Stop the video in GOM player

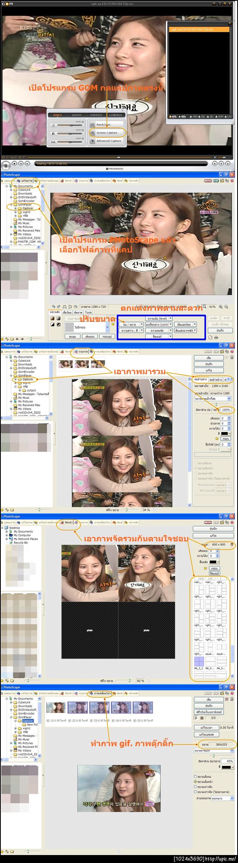click(15, 164)
